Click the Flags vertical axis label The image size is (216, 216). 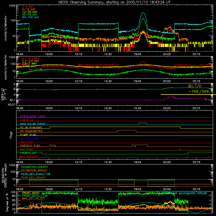click(11, 135)
